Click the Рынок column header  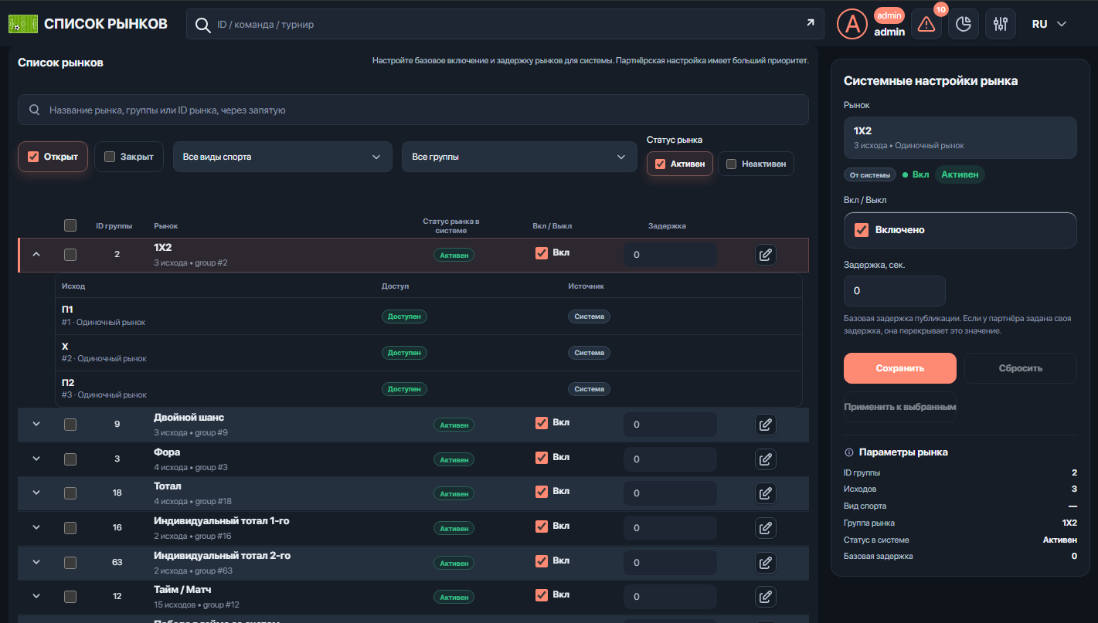165,226
